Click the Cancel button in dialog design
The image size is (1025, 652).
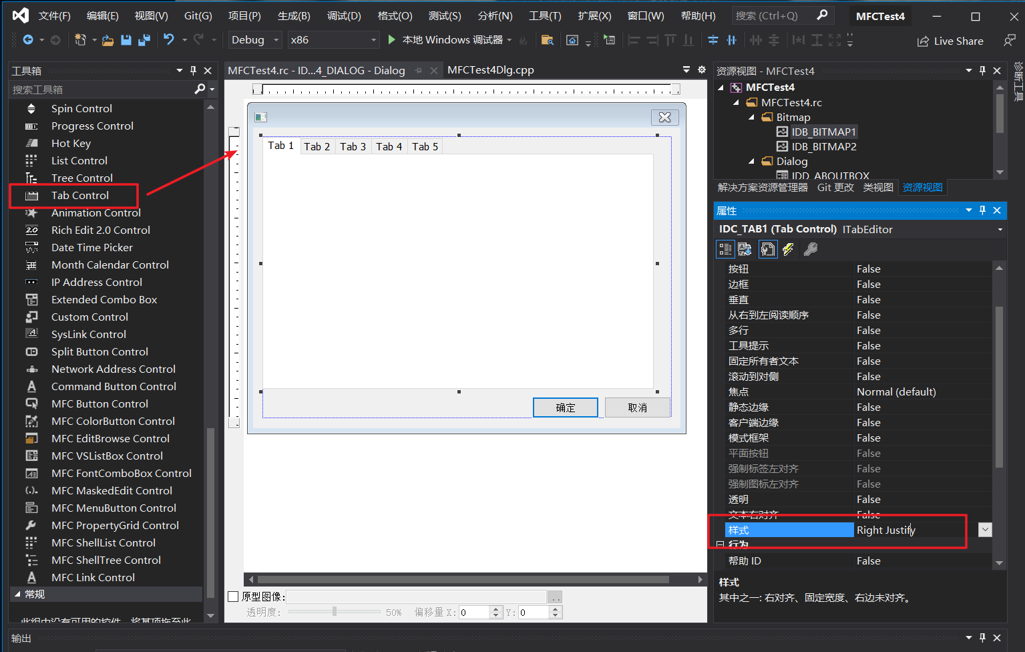[638, 407]
